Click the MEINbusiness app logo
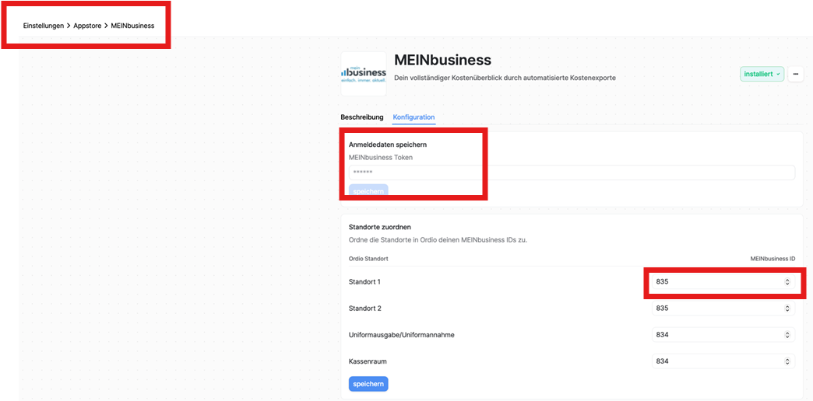Screen dimensions: 813x401 coord(364,74)
